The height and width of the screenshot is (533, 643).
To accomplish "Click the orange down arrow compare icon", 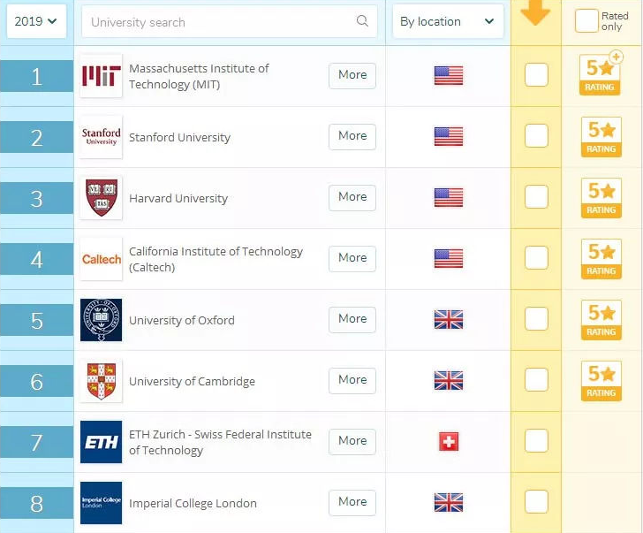I will pyautogui.click(x=535, y=12).
